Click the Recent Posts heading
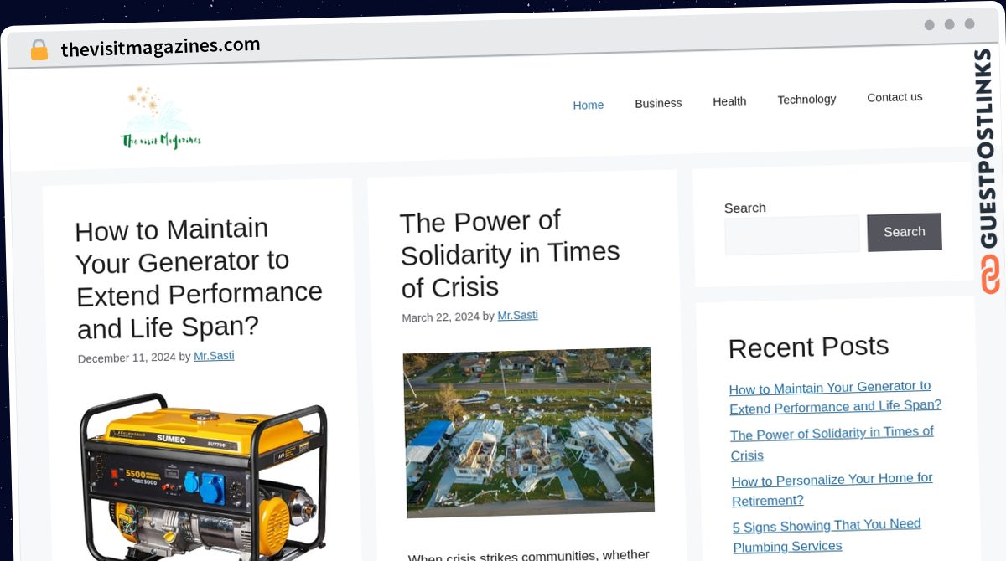 point(808,347)
